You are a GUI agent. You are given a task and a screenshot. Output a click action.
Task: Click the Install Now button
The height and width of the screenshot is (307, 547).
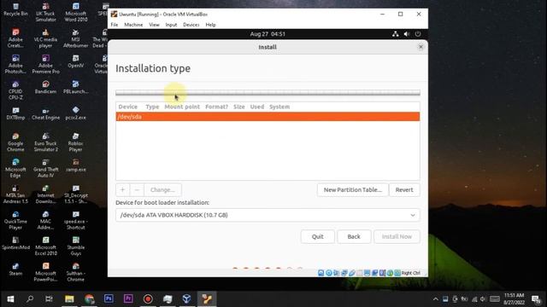tap(397, 236)
